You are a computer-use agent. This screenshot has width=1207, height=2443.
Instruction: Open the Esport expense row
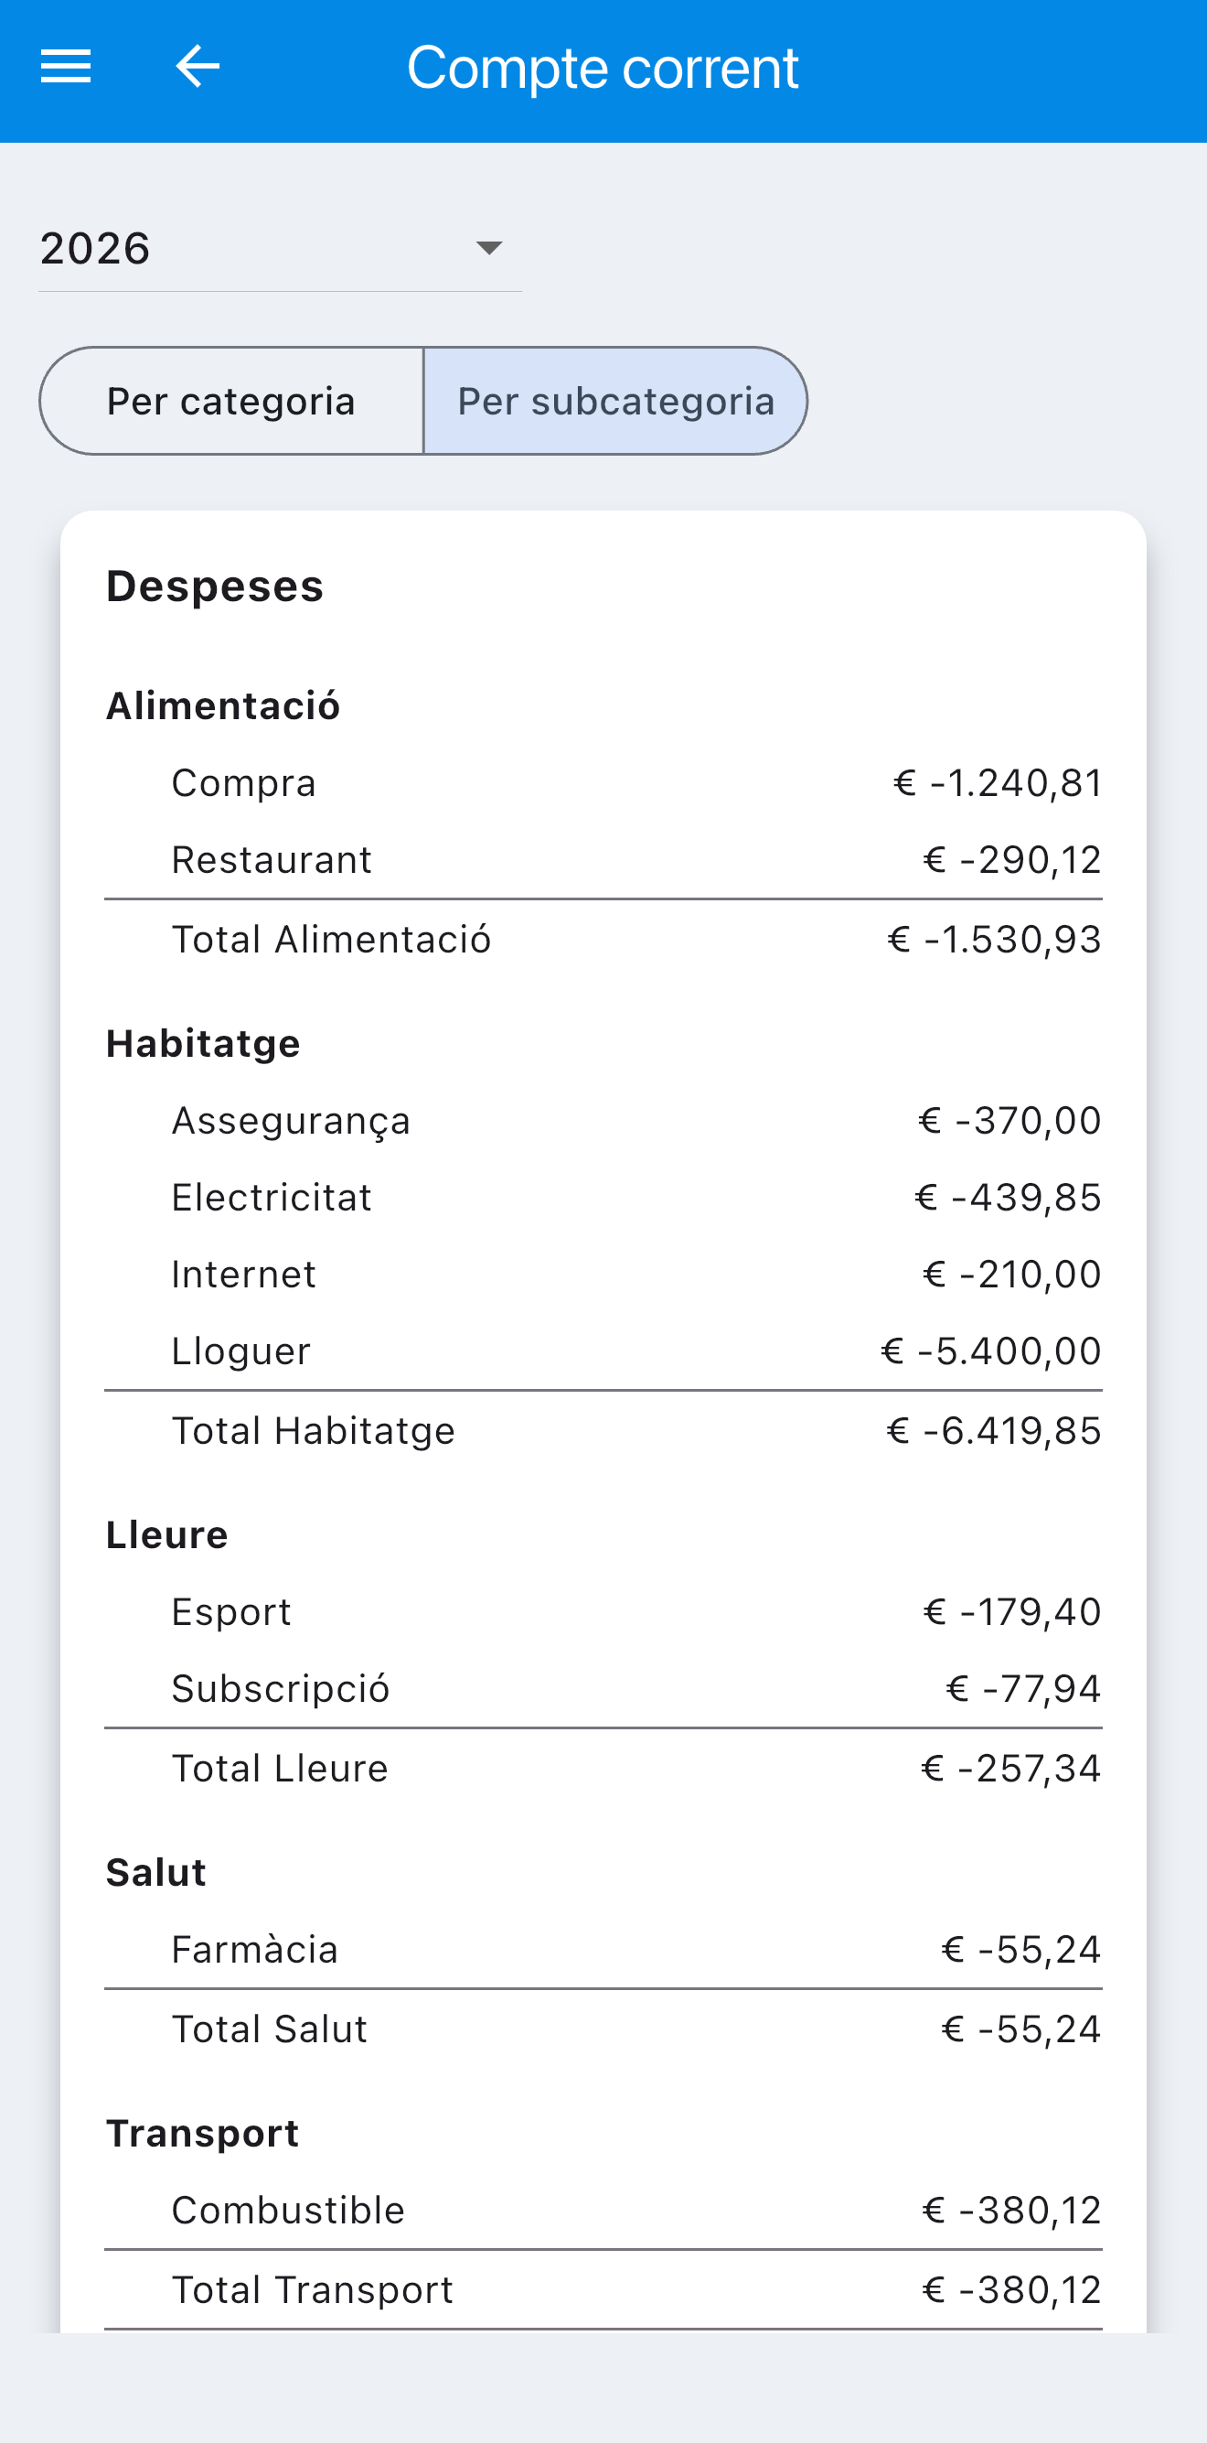tap(603, 1612)
